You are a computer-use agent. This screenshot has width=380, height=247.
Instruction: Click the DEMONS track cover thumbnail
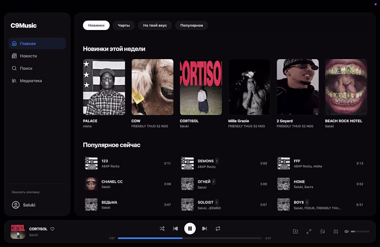coord(187,163)
